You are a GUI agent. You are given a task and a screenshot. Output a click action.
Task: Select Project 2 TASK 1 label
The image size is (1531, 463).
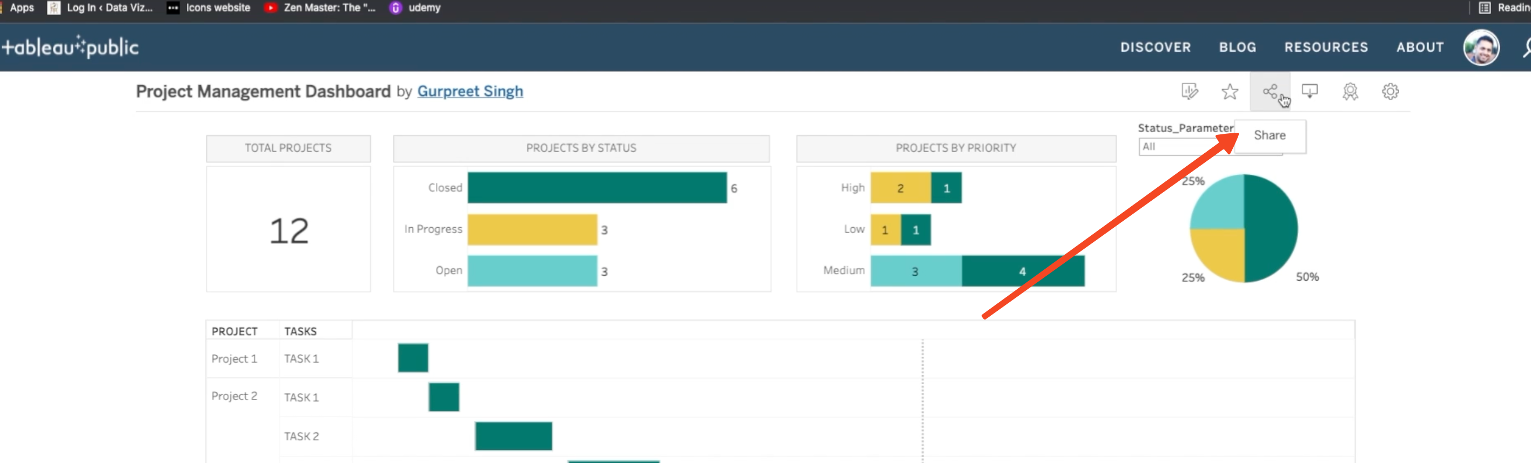pos(301,397)
